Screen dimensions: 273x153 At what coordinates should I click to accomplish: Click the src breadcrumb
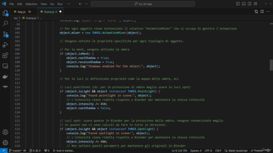(x=16, y=18)
